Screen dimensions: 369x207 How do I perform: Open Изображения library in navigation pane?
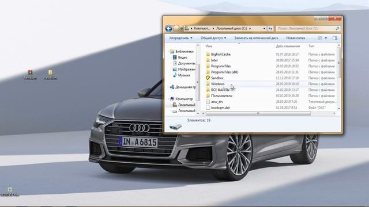pyautogui.click(x=187, y=69)
